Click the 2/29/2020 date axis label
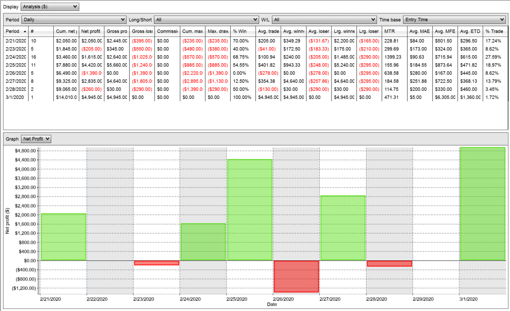The width and height of the screenshot is (510, 311). tap(423, 299)
